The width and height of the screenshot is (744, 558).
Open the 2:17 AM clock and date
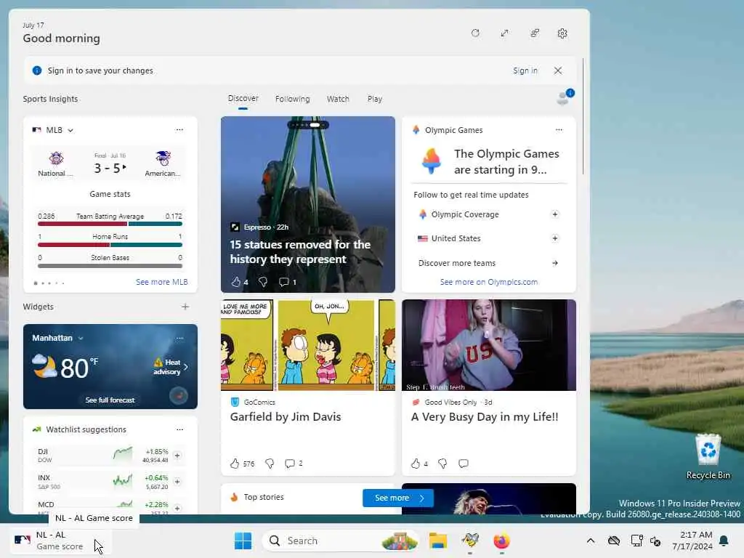(x=692, y=541)
